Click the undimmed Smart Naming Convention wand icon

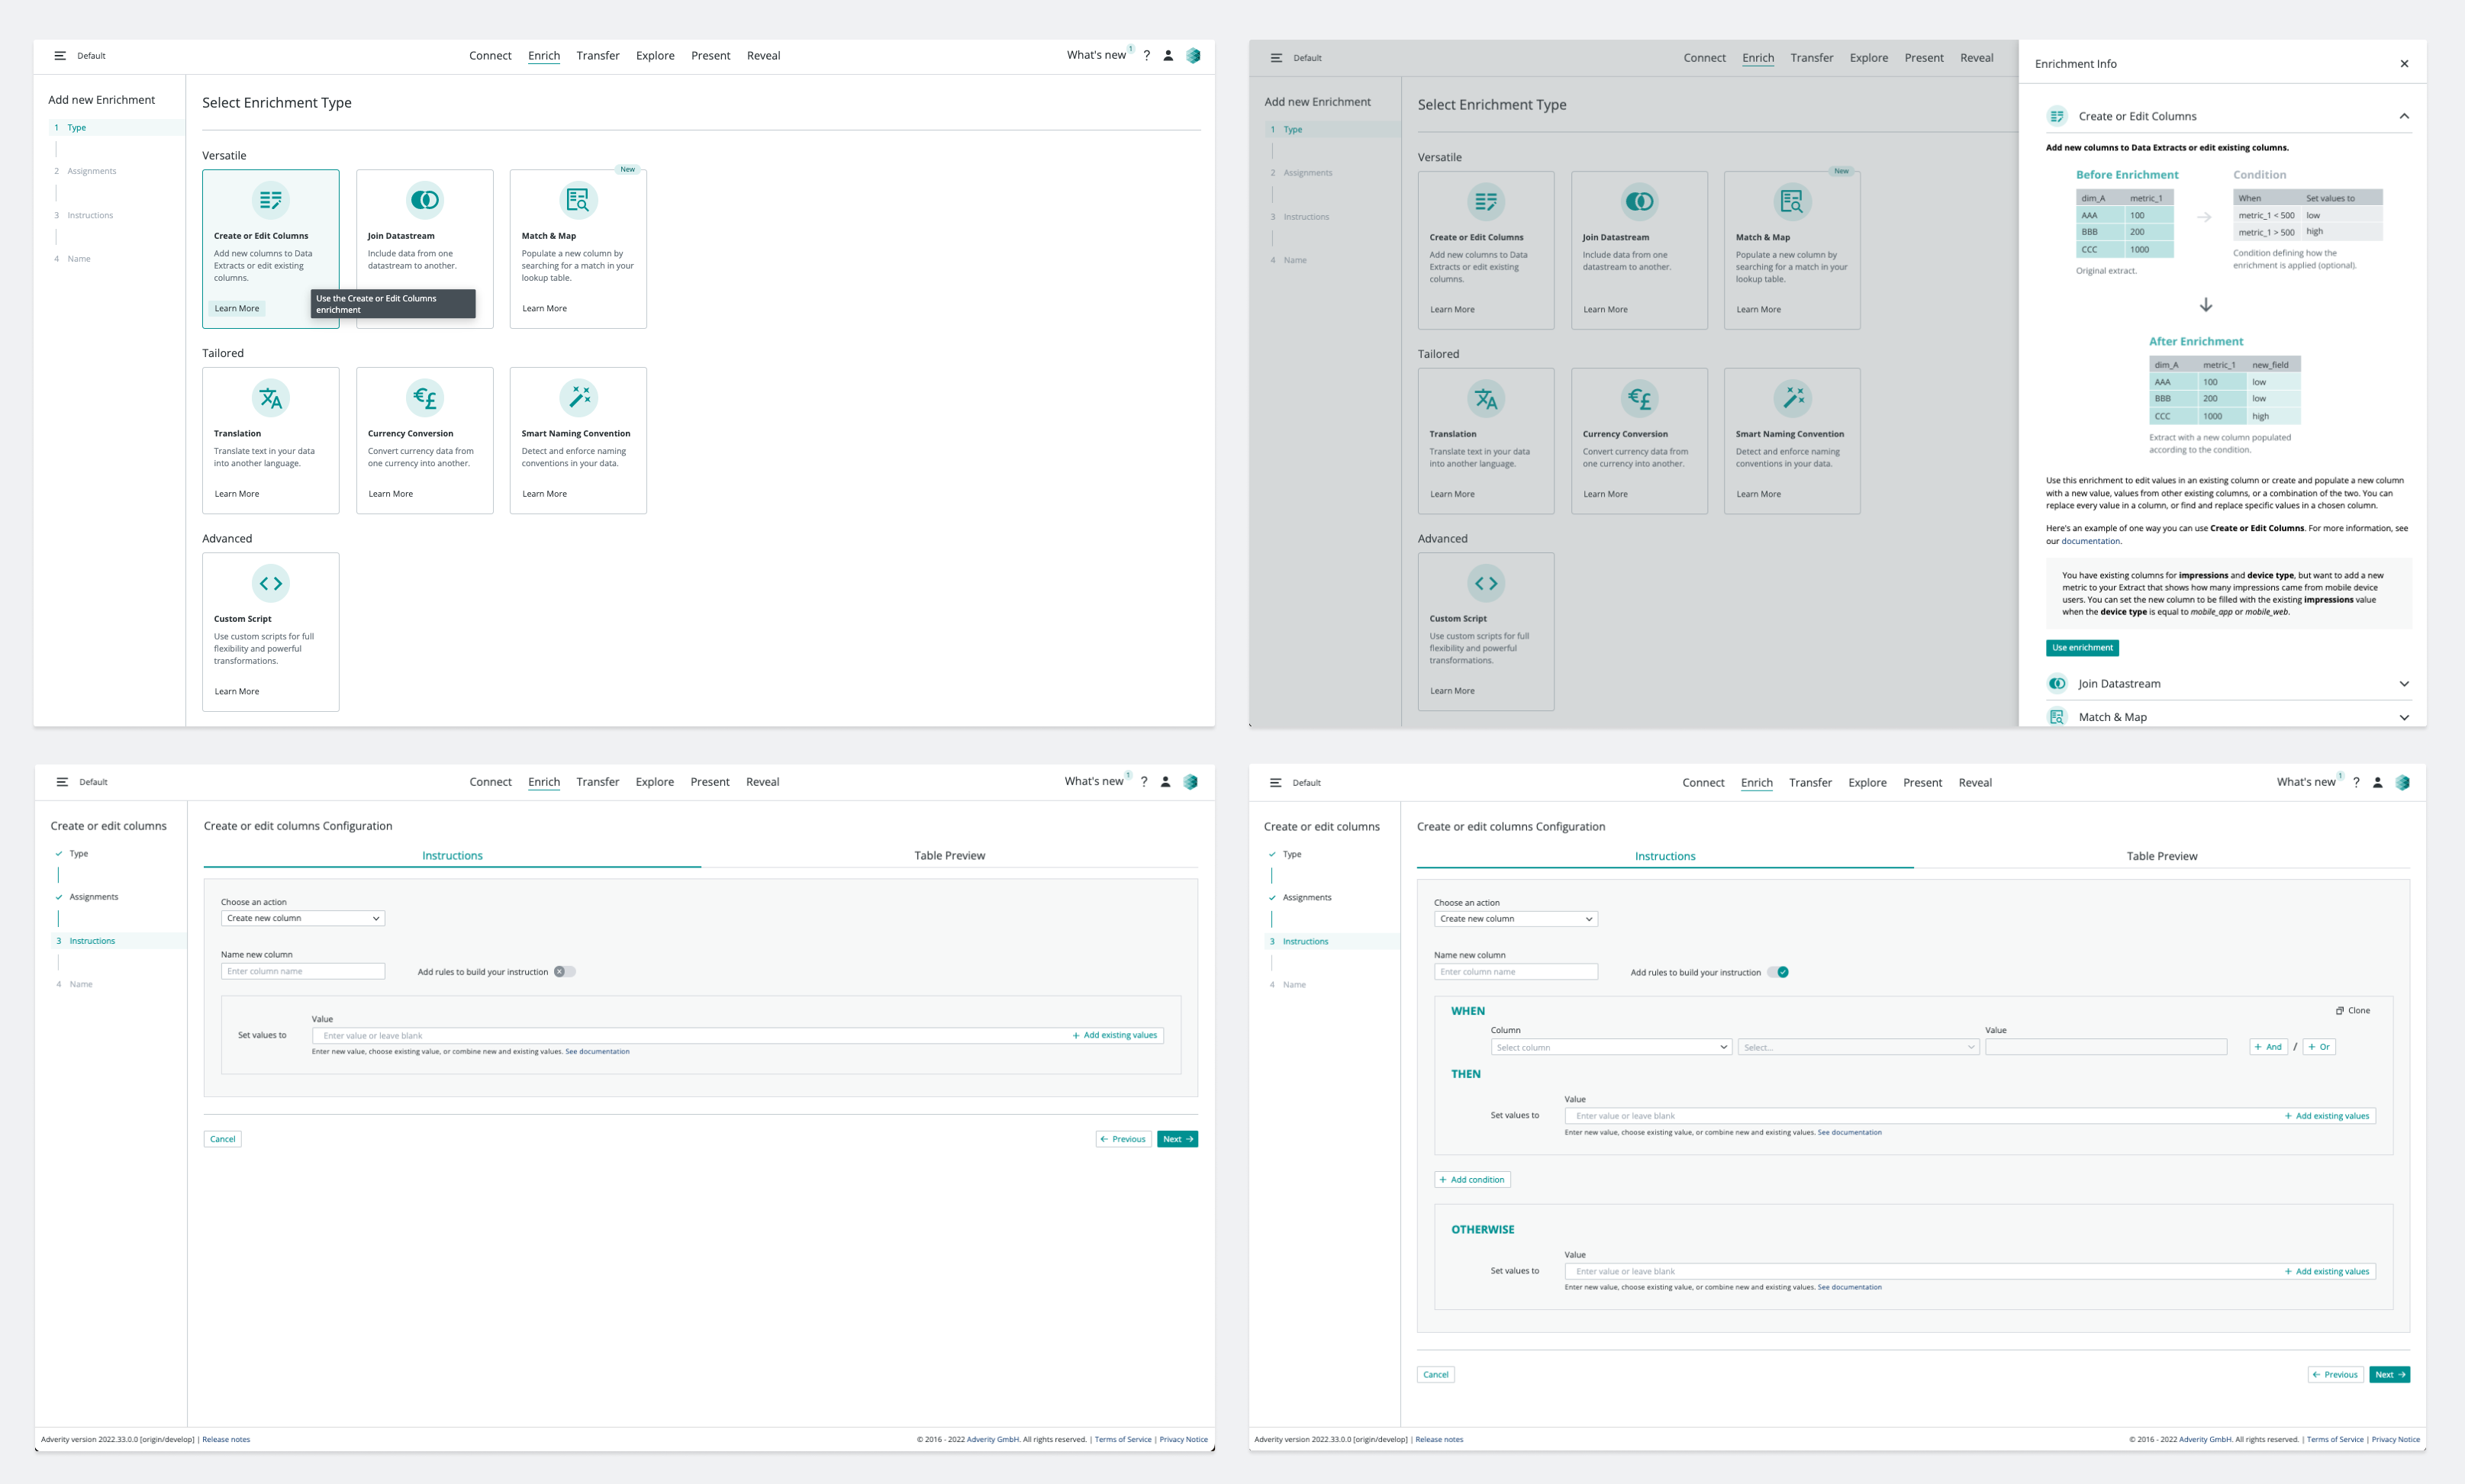tap(578, 398)
